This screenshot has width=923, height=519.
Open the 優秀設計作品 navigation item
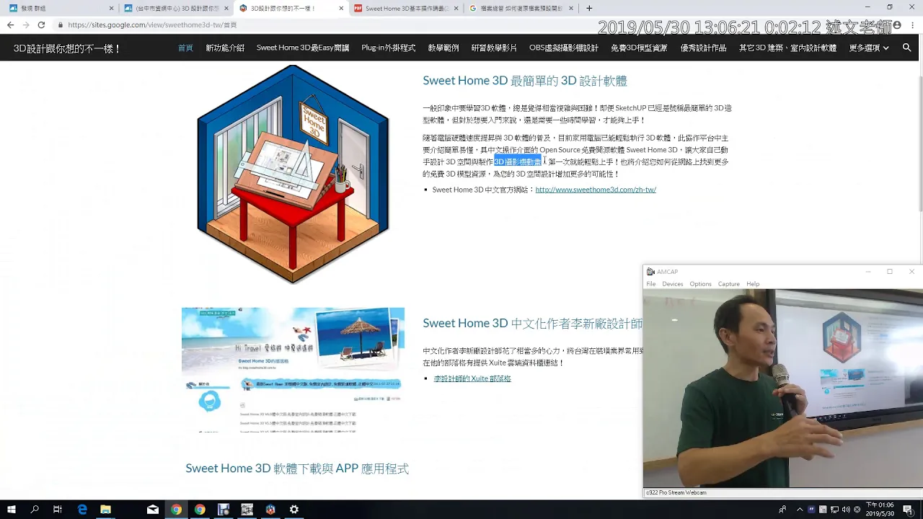[x=703, y=48]
